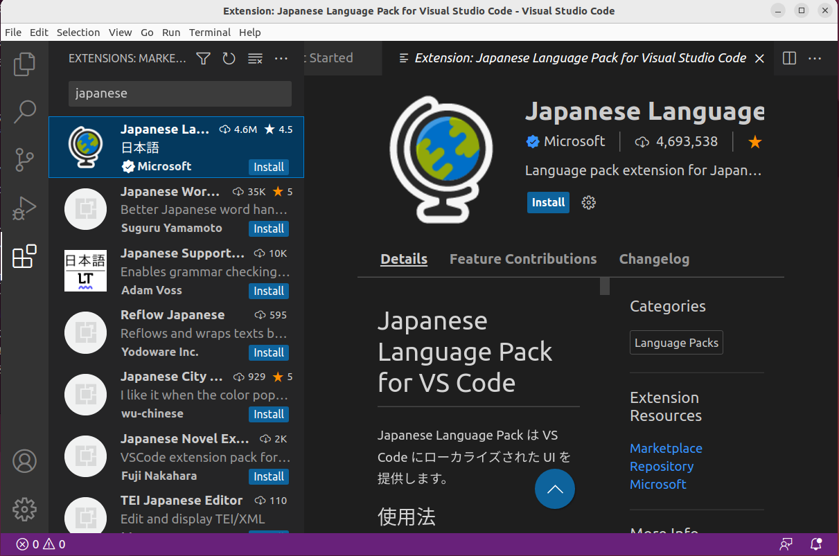Open the extensions filter dropdown

point(202,58)
